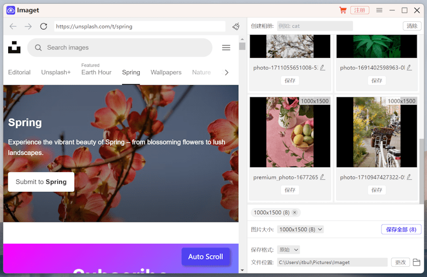Click the Imaget app logo icon

[10, 10]
